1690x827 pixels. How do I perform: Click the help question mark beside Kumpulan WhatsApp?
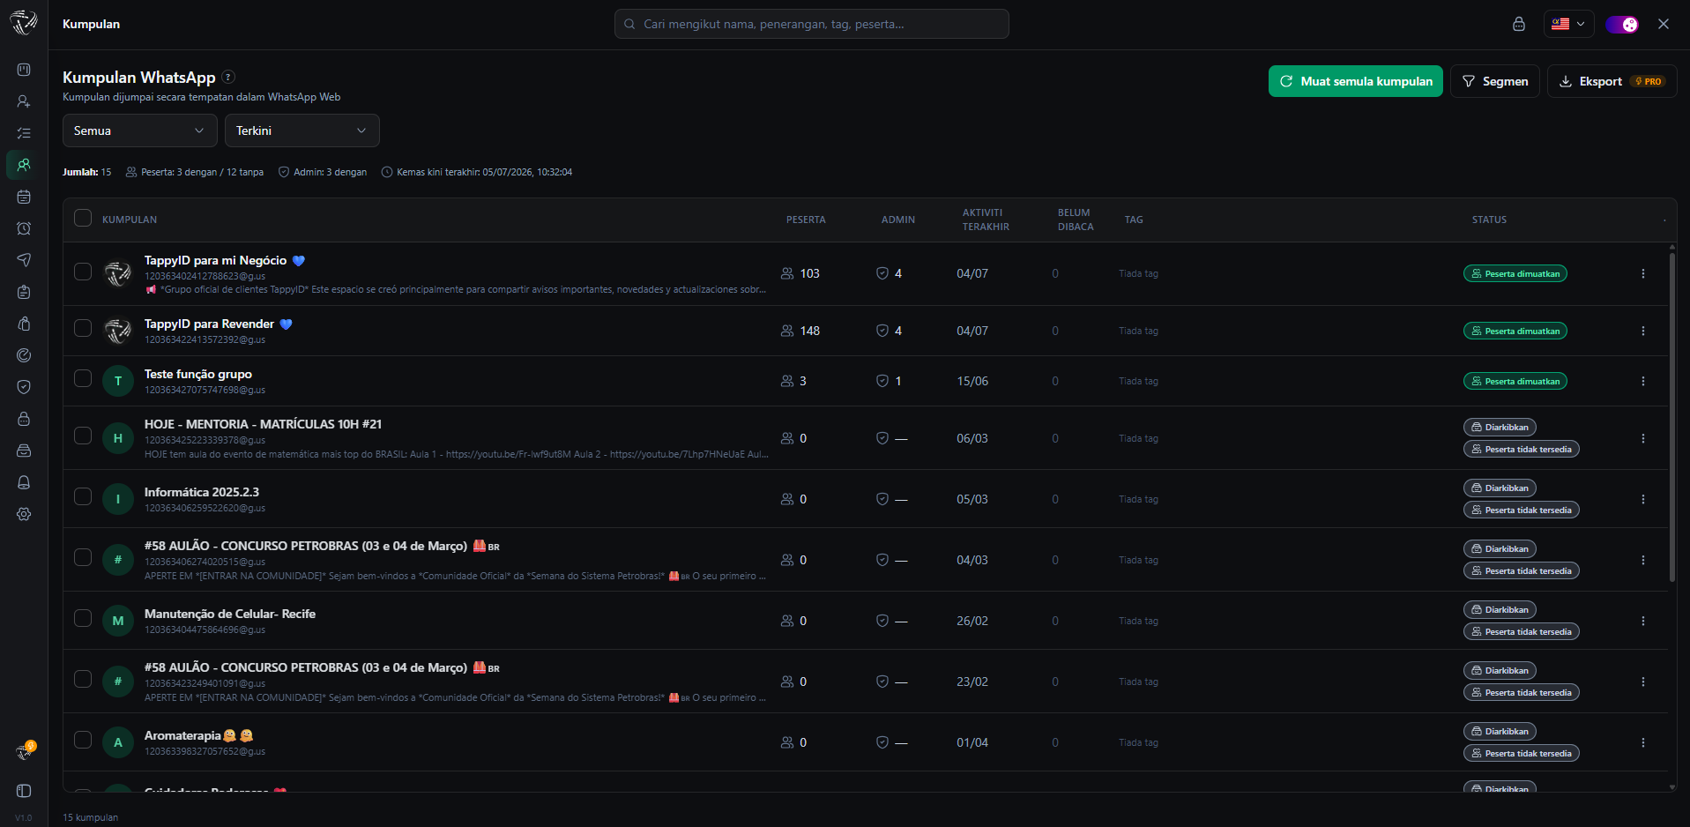coord(228,77)
